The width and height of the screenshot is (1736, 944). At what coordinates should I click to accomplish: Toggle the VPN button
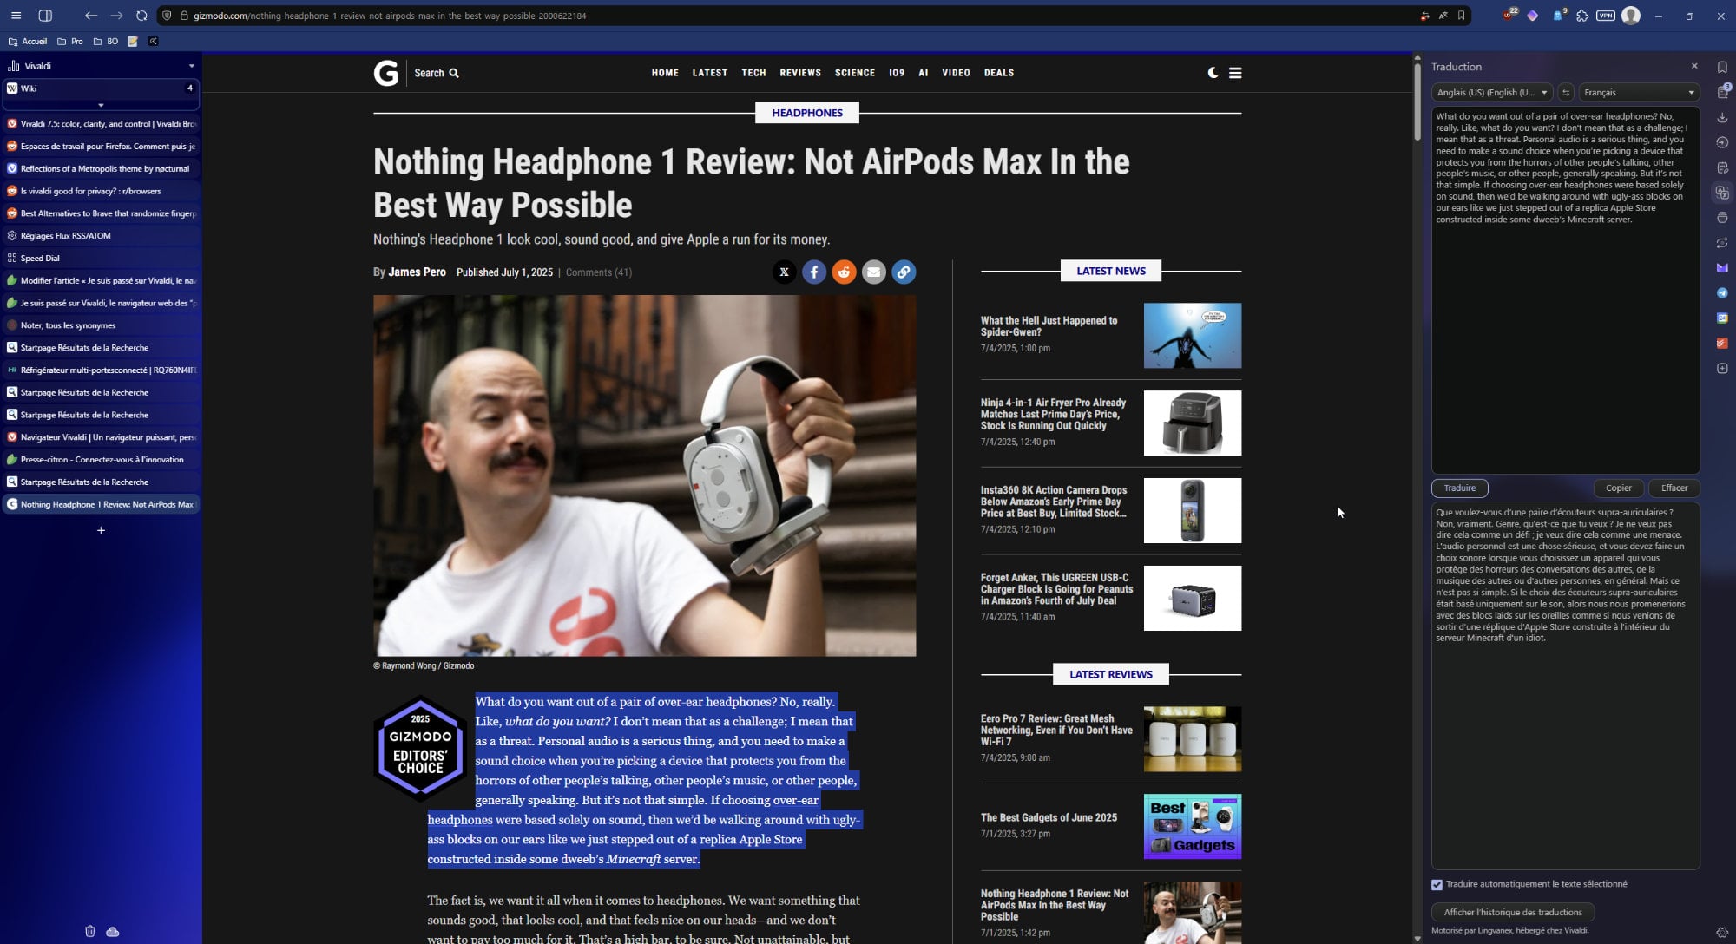(x=1606, y=16)
